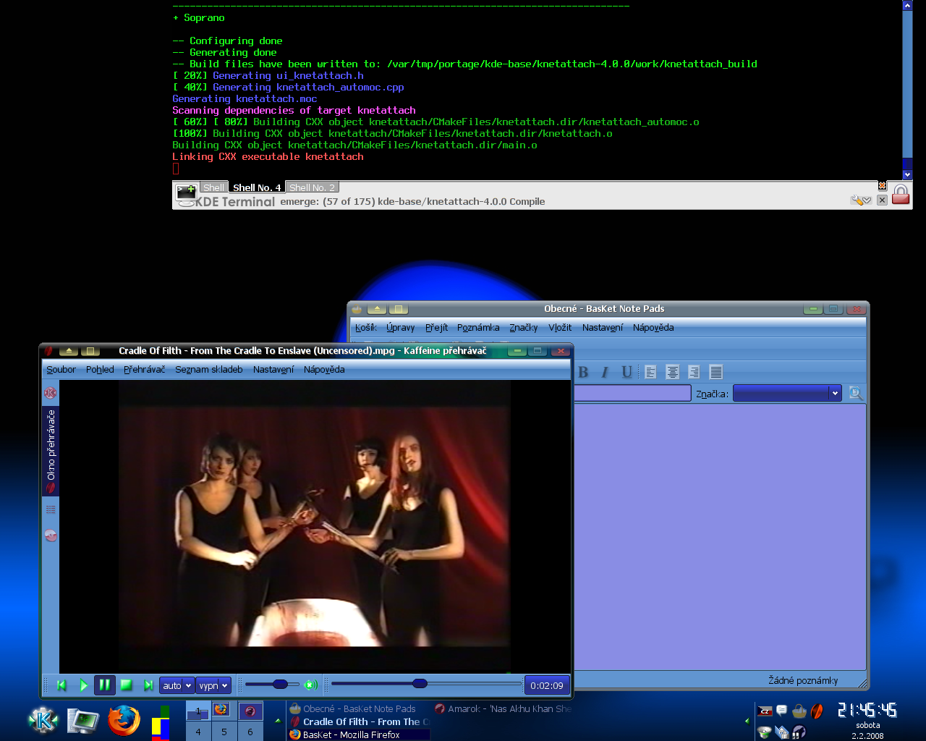Viewport: 926px width, 741px height.
Task: Click the red lock icon in terminal
Action: click(x=901, y=194)
